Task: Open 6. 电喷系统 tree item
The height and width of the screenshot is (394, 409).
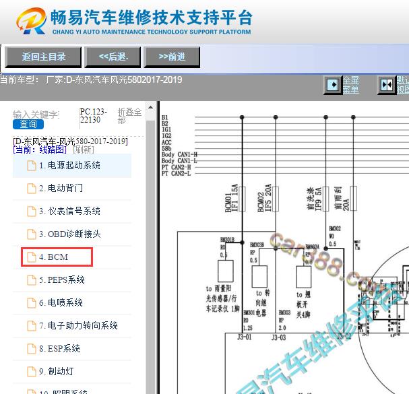Action: [x=72, y=303]
